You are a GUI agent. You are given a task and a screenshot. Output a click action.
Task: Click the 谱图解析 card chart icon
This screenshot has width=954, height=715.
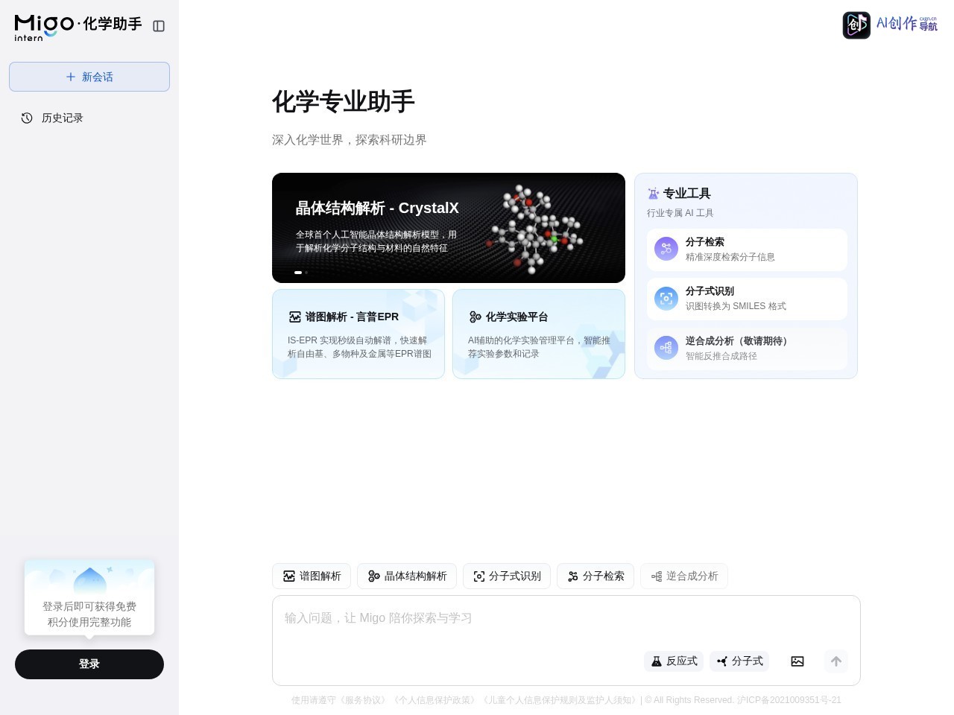295,317
